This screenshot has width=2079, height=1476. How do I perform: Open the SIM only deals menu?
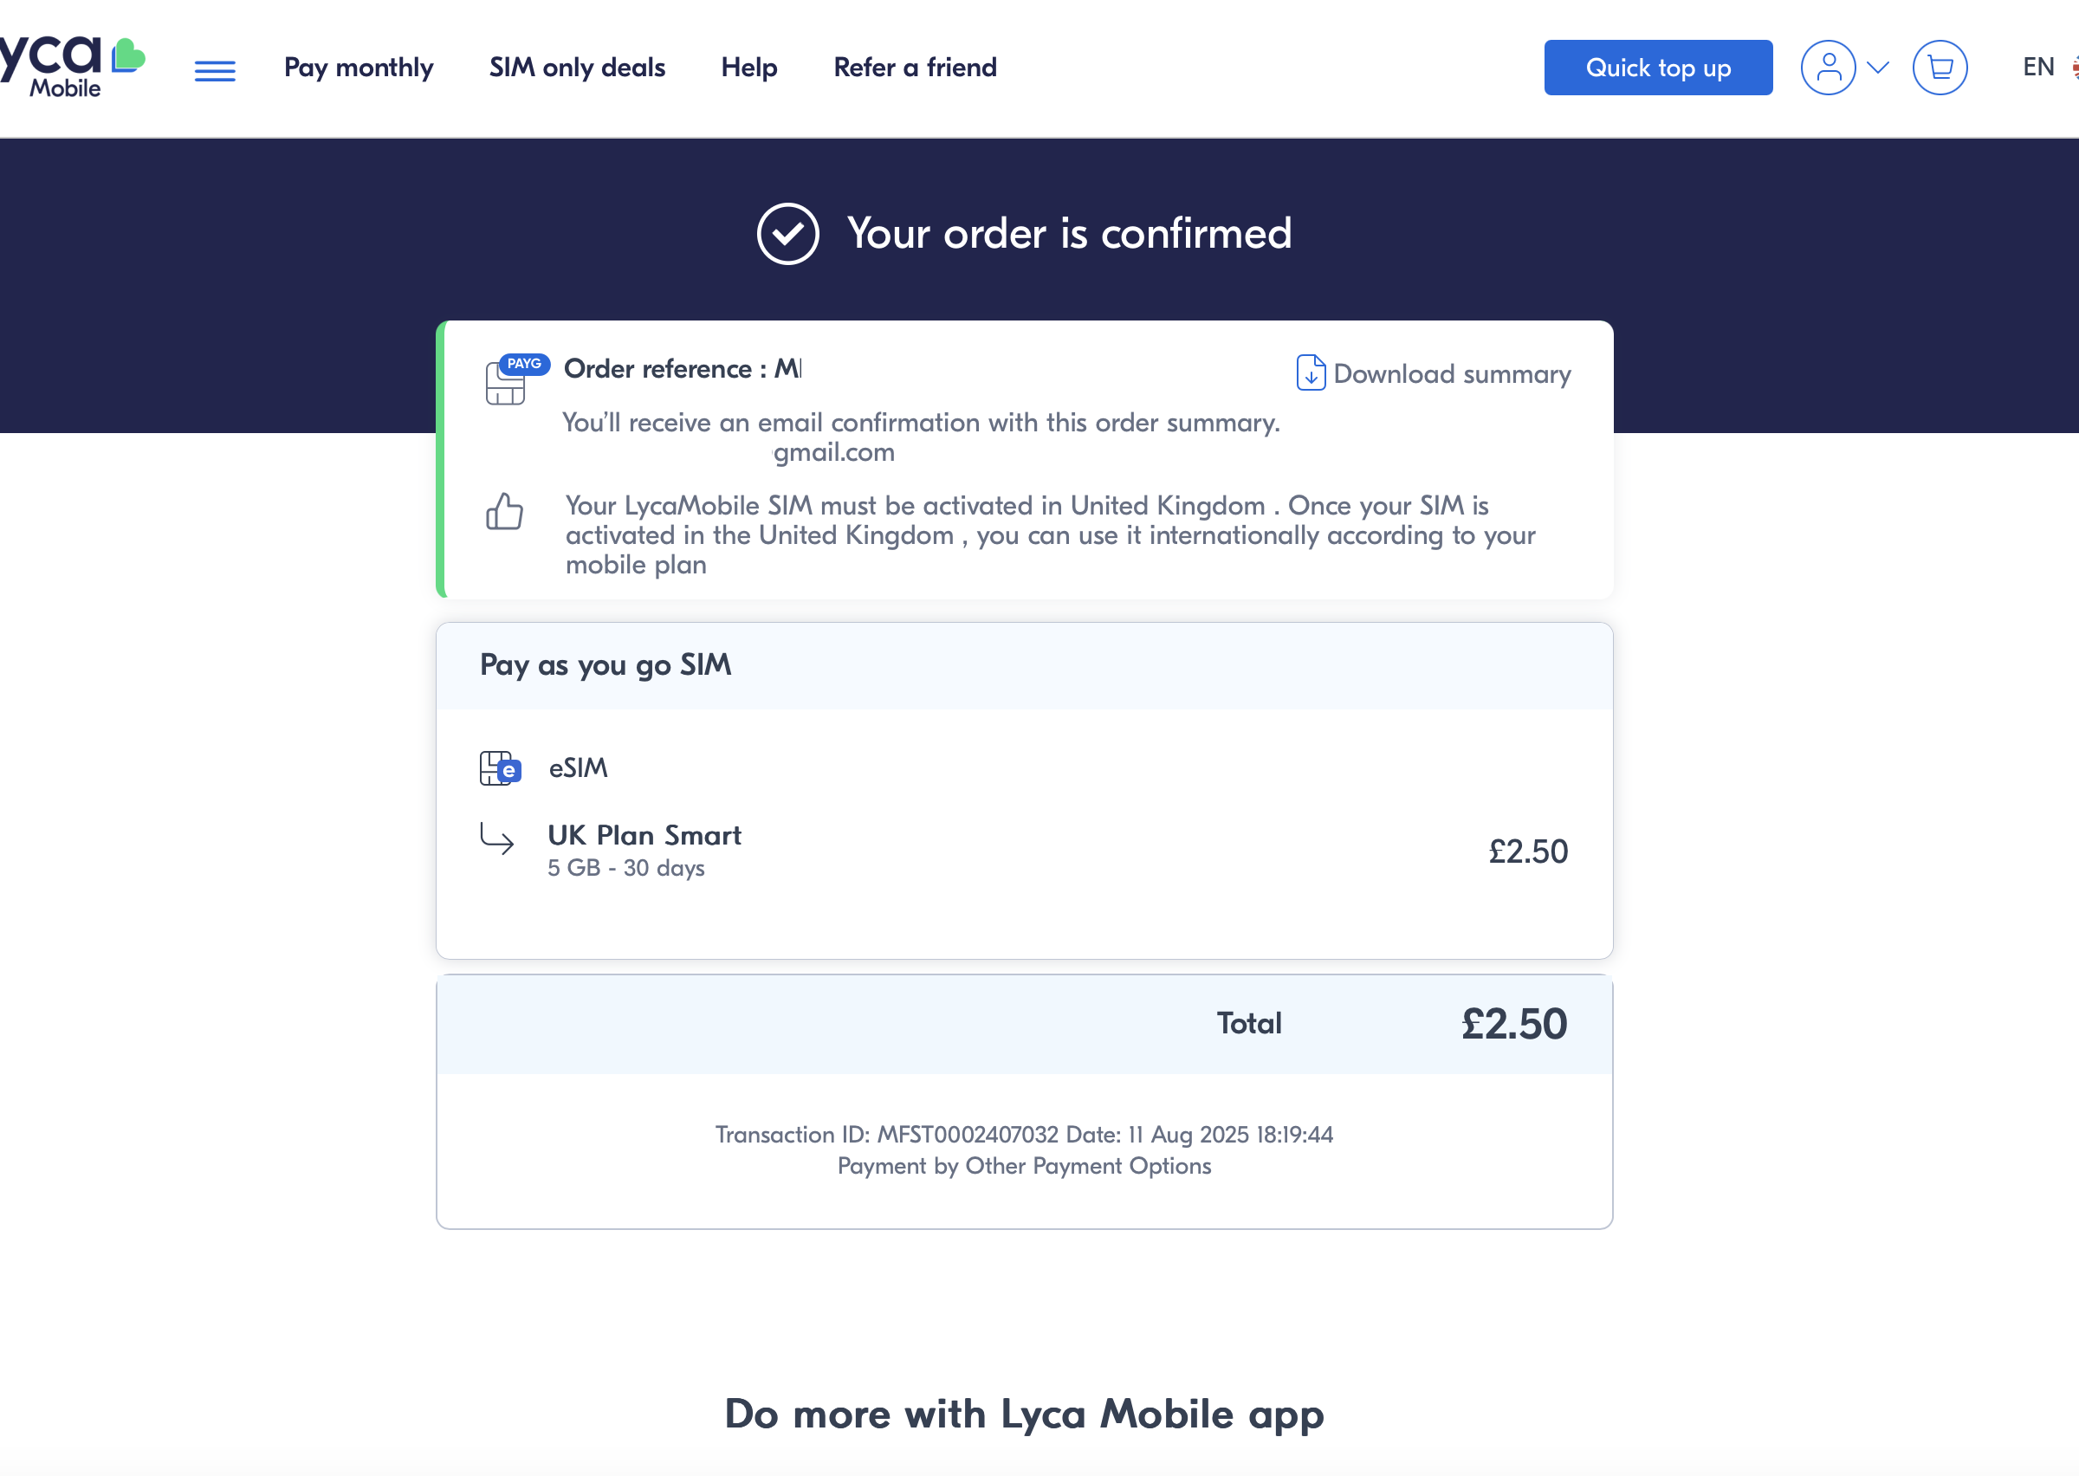[576, 68]
